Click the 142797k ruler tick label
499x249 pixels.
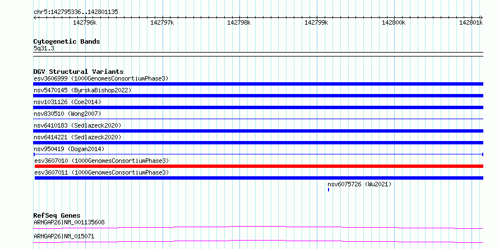pos(162,22)
